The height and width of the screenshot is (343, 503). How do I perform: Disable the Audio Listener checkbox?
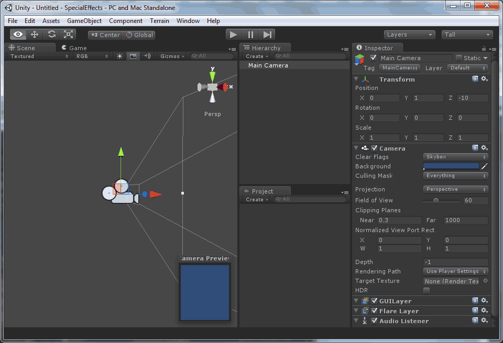(374, 321)
